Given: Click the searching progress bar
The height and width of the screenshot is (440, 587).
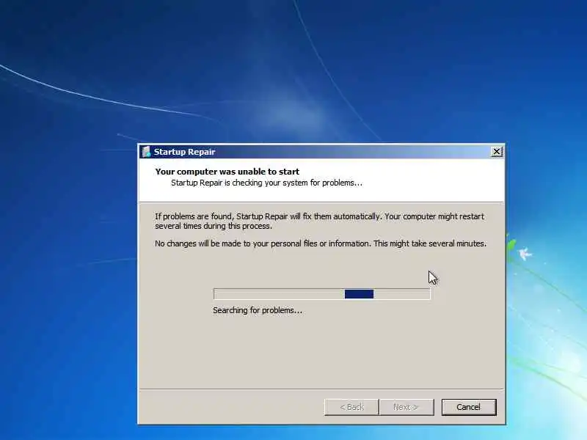Looking at the screenshot, I should (322, 294).
